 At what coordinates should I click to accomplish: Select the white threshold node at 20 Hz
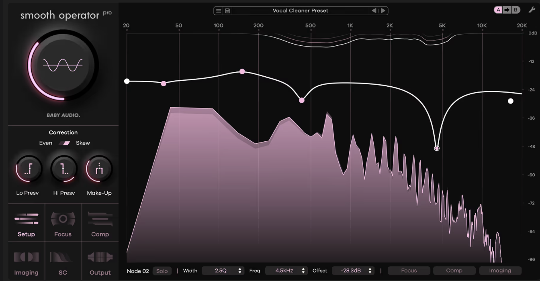[x=127, y=81]
